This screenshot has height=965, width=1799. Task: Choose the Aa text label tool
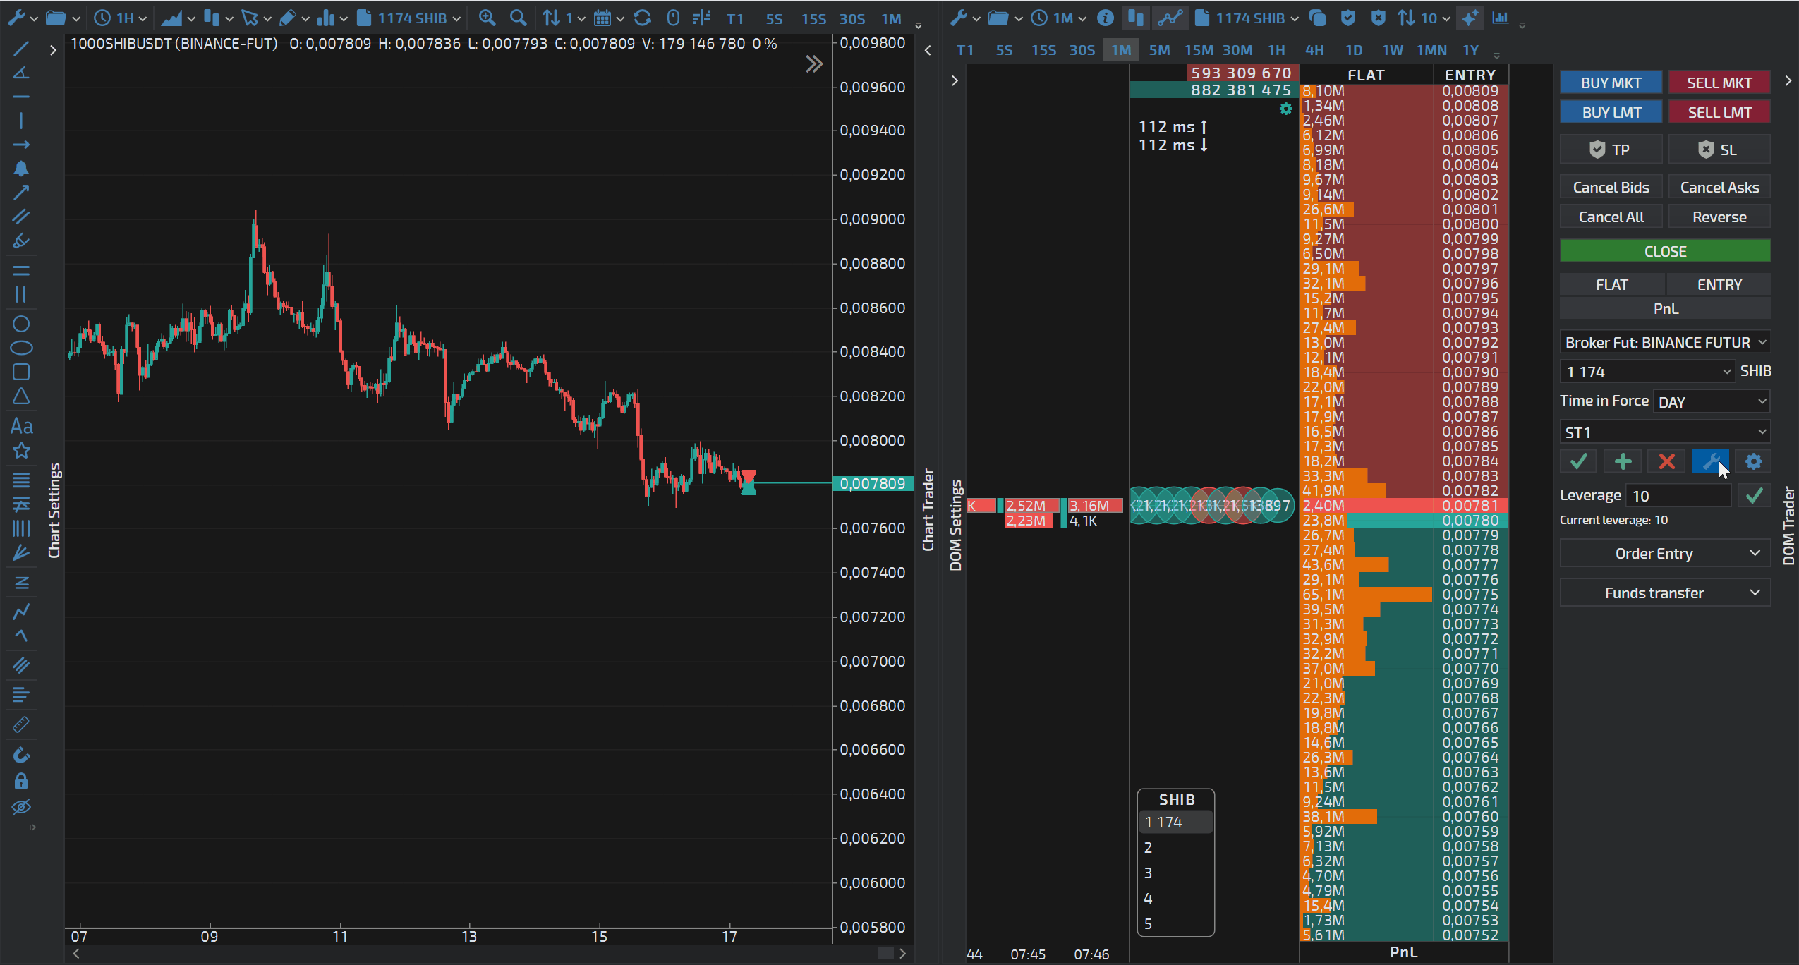point(21,426)
